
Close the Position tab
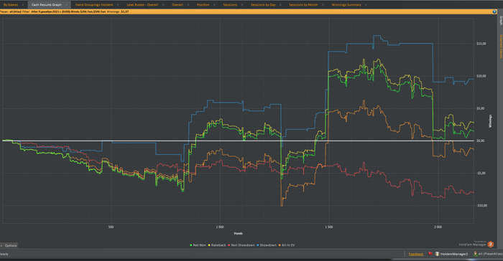[x=214, y=5]
